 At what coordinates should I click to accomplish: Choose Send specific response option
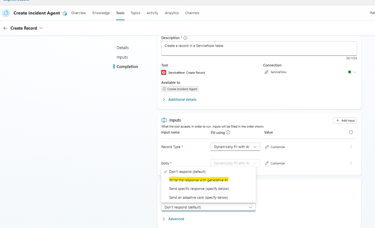click(199, 189)
